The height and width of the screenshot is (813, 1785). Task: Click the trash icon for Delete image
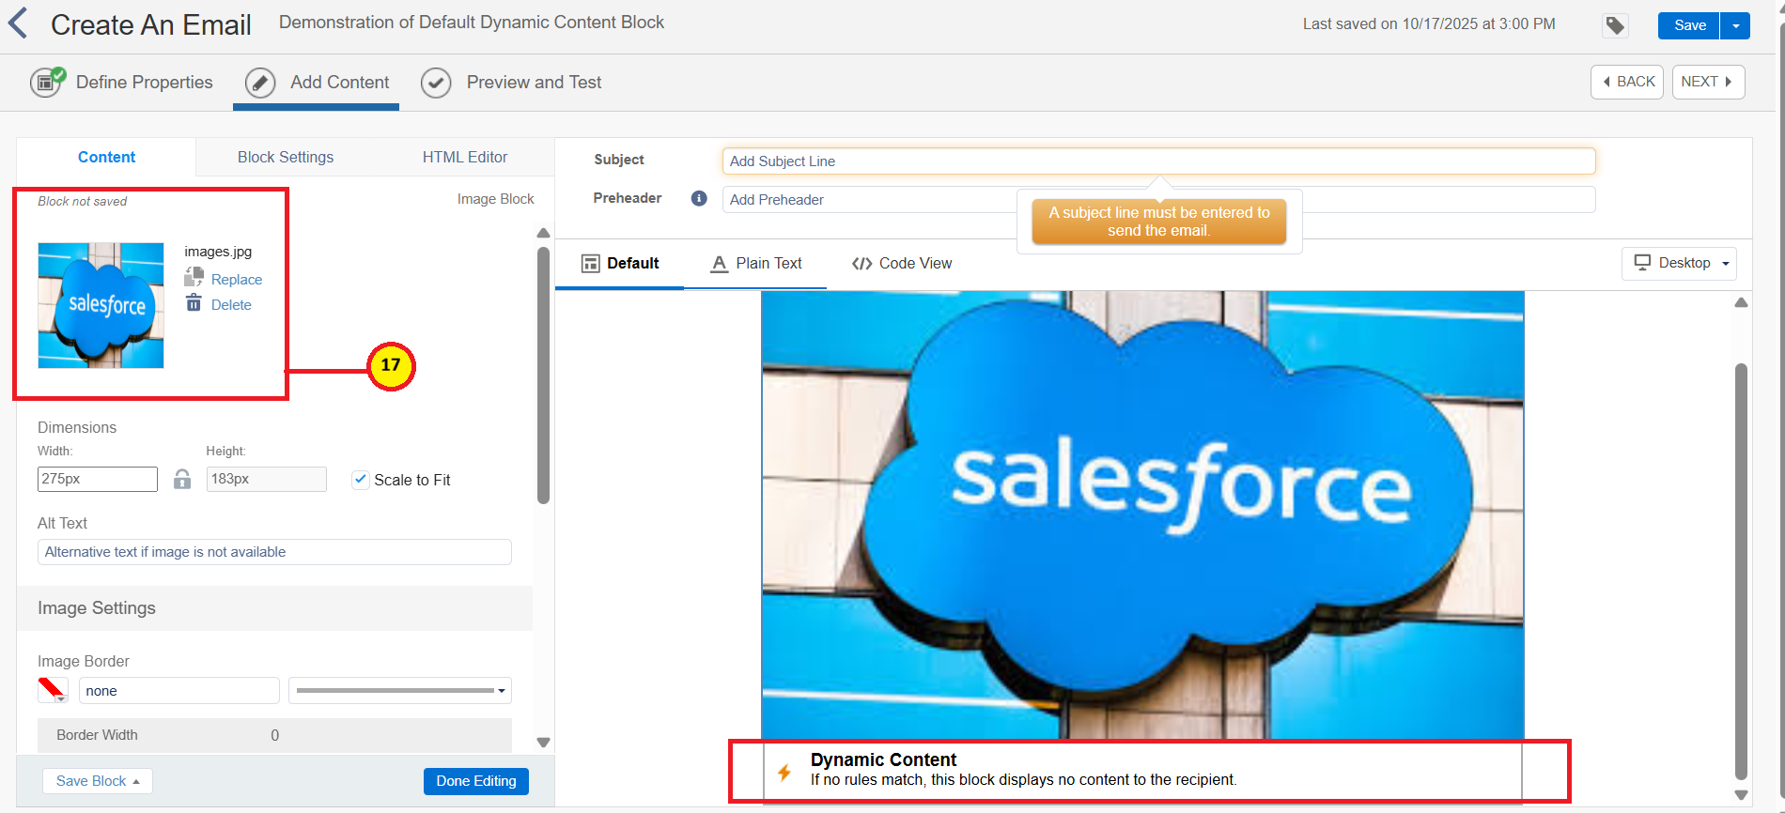click(x=194, y=303)
